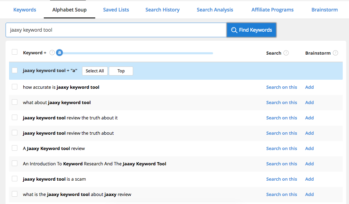Screen dimensions: 349x204
Task: Check 'what about jaaxy keyword tool' checkbox
Action: click(15, 102)
